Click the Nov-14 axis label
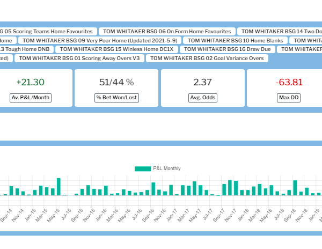Viewport: 322px width, 249px height. click(18, 215)
